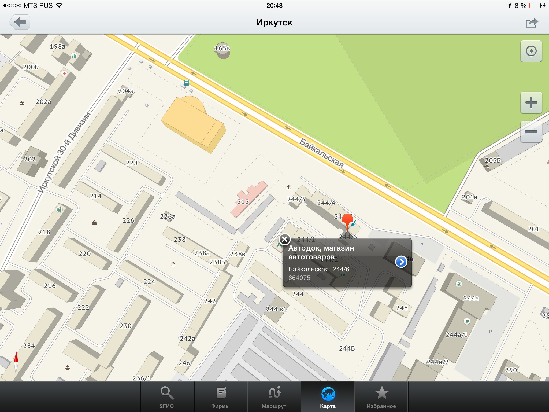Tap the back arrow button
The height and width of the screenshot is (412, 549).
click(x=20, y=22)
